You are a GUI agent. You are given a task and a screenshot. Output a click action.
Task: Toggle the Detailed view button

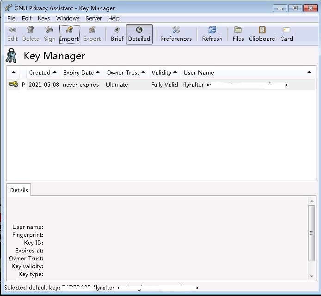click(x=139, y=34)
